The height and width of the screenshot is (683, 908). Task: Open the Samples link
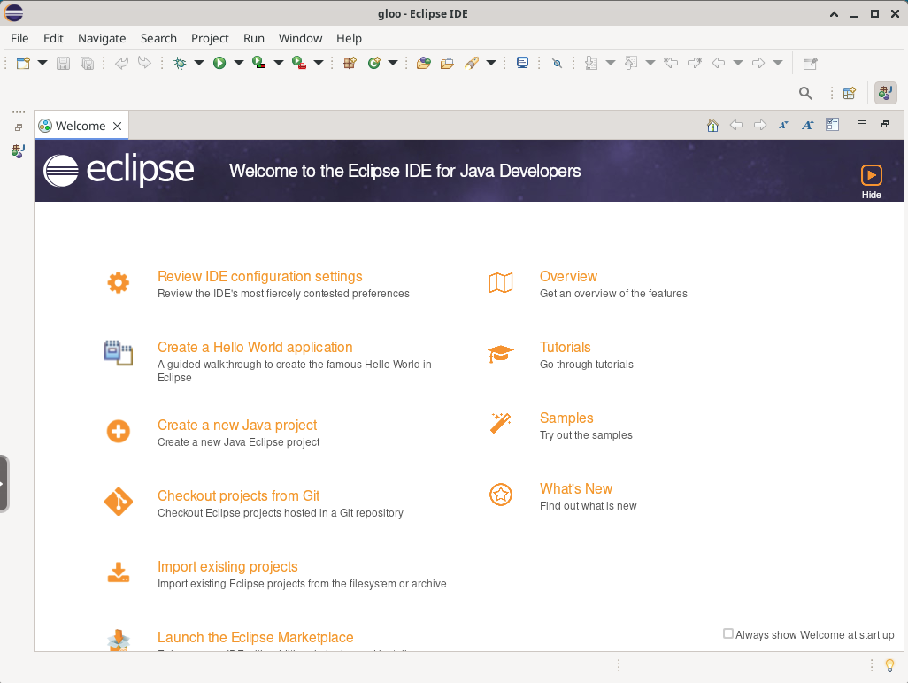pyautogui.click(x=566, y=418)
